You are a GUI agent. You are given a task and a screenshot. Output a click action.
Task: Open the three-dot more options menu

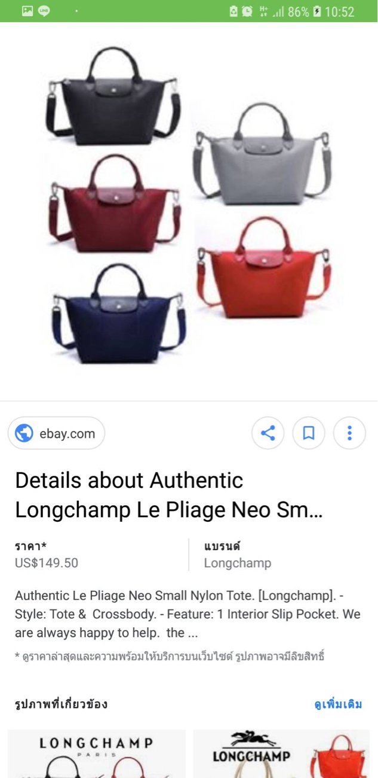[349, 433]
